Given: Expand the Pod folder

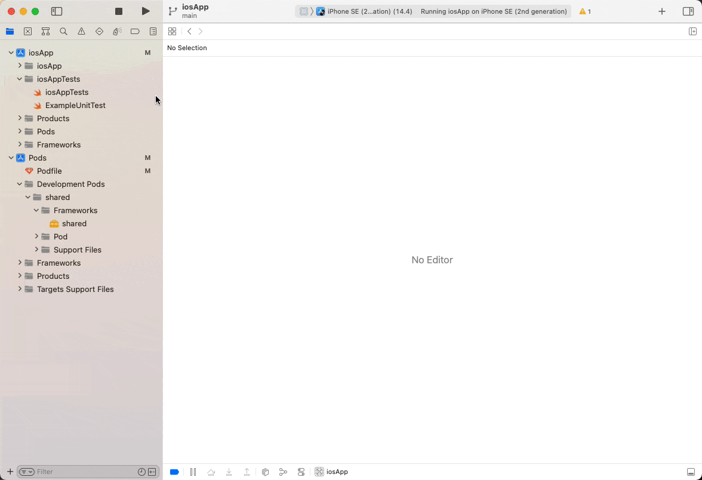Looking at the screenshot, I should click(37, 236).
